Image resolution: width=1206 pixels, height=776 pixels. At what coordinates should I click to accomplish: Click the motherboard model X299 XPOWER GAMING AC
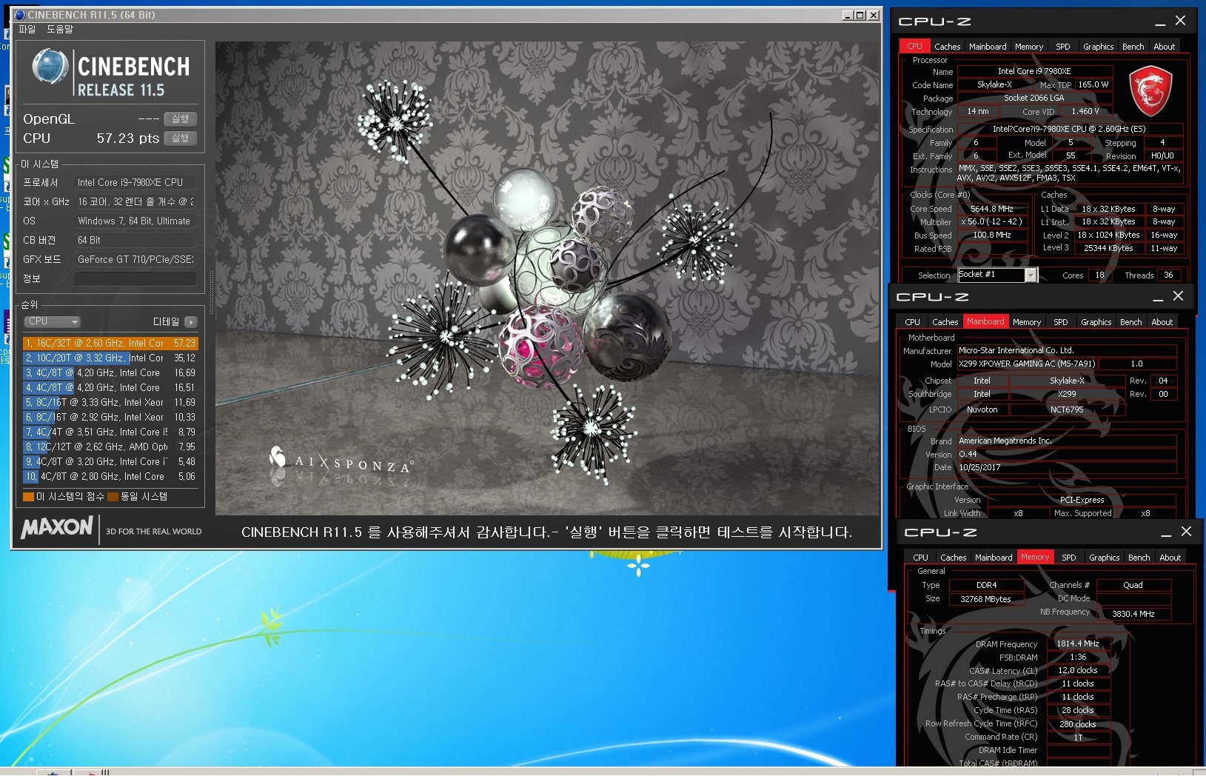point(1026,364)
